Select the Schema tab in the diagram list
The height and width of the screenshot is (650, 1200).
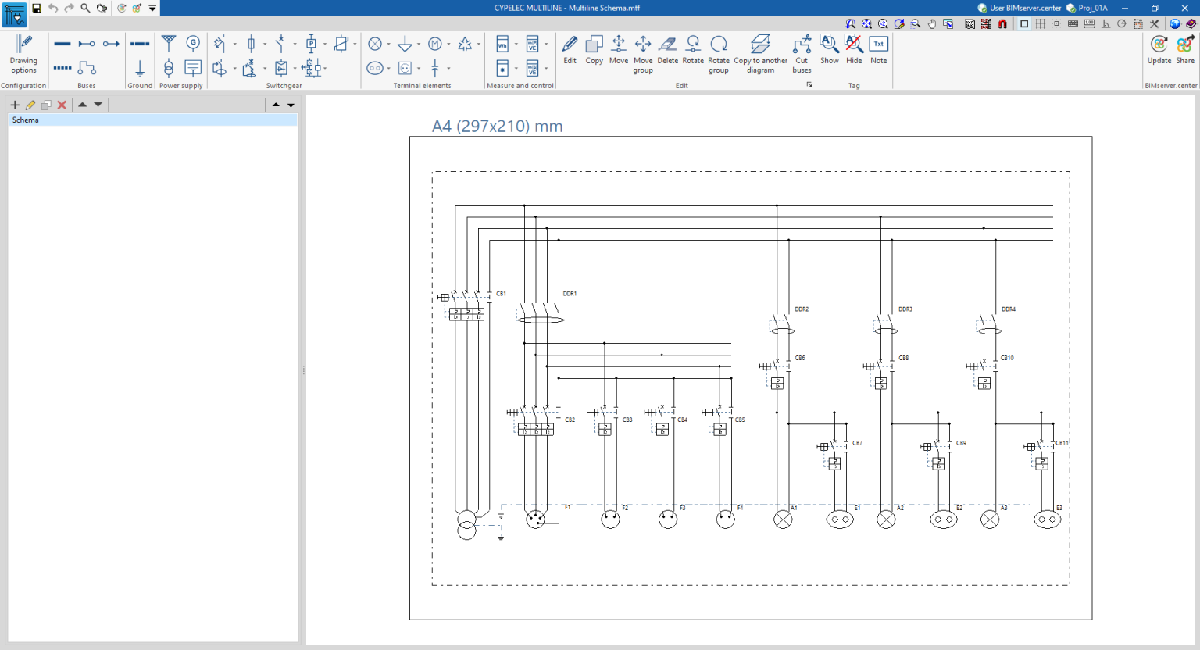point(26,120)
